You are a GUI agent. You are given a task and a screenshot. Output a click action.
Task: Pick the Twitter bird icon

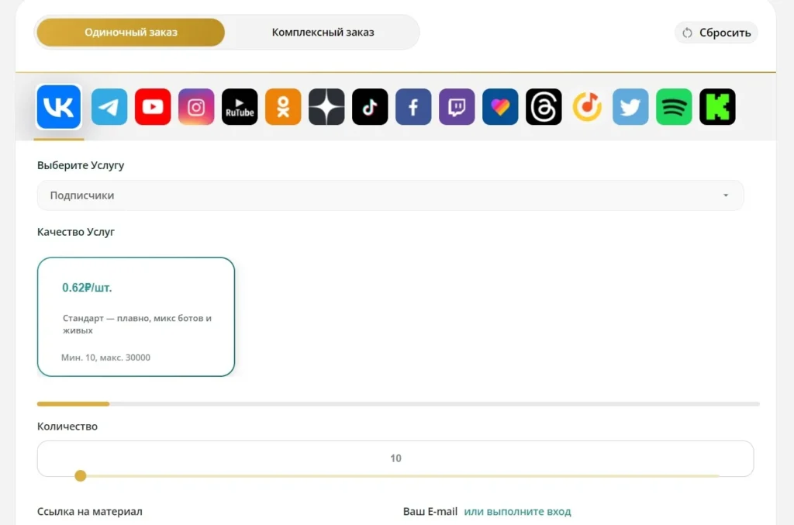coord(630,107)
